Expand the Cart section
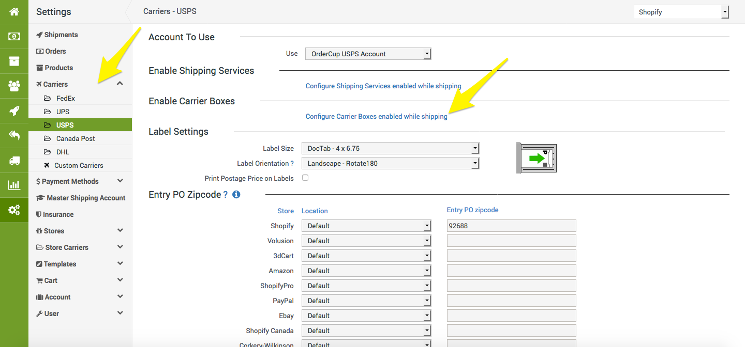This screenshot has width=745, height=347. point(120,280)
